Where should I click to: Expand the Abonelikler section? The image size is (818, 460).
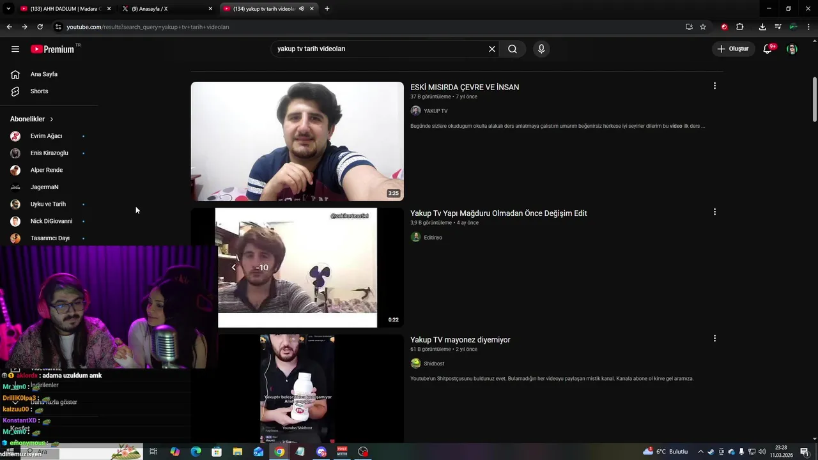pos(32,119)
